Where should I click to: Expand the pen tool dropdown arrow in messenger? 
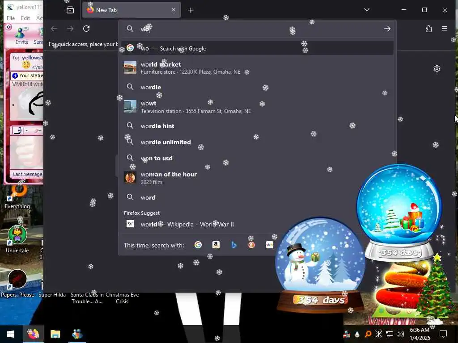(x=26, y=130)
